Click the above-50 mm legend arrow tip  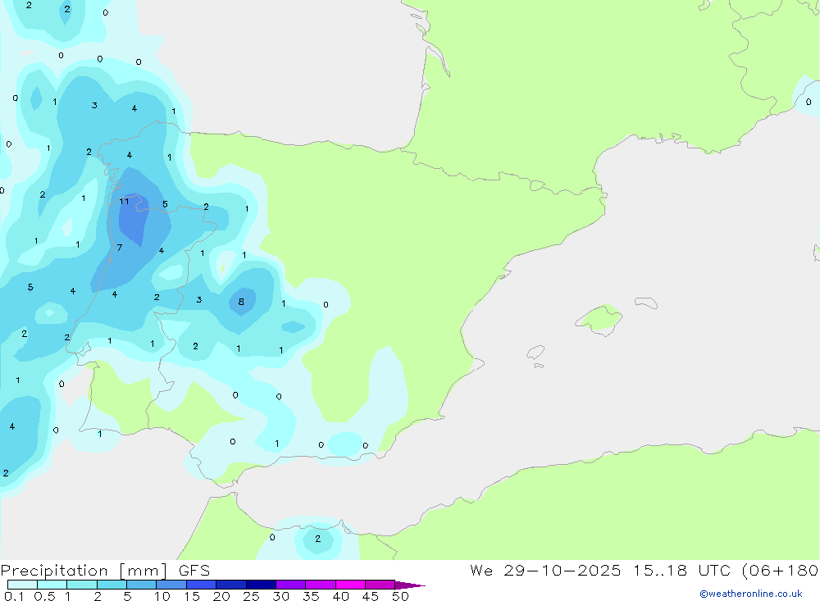pos(411,585)
